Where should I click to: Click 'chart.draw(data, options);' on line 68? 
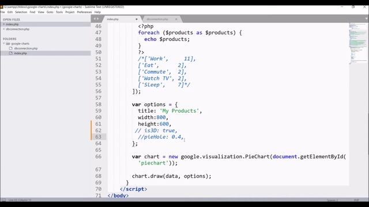(x=172, y=176)
